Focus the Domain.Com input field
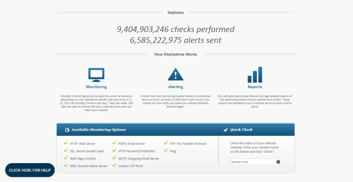 [256, 162]
